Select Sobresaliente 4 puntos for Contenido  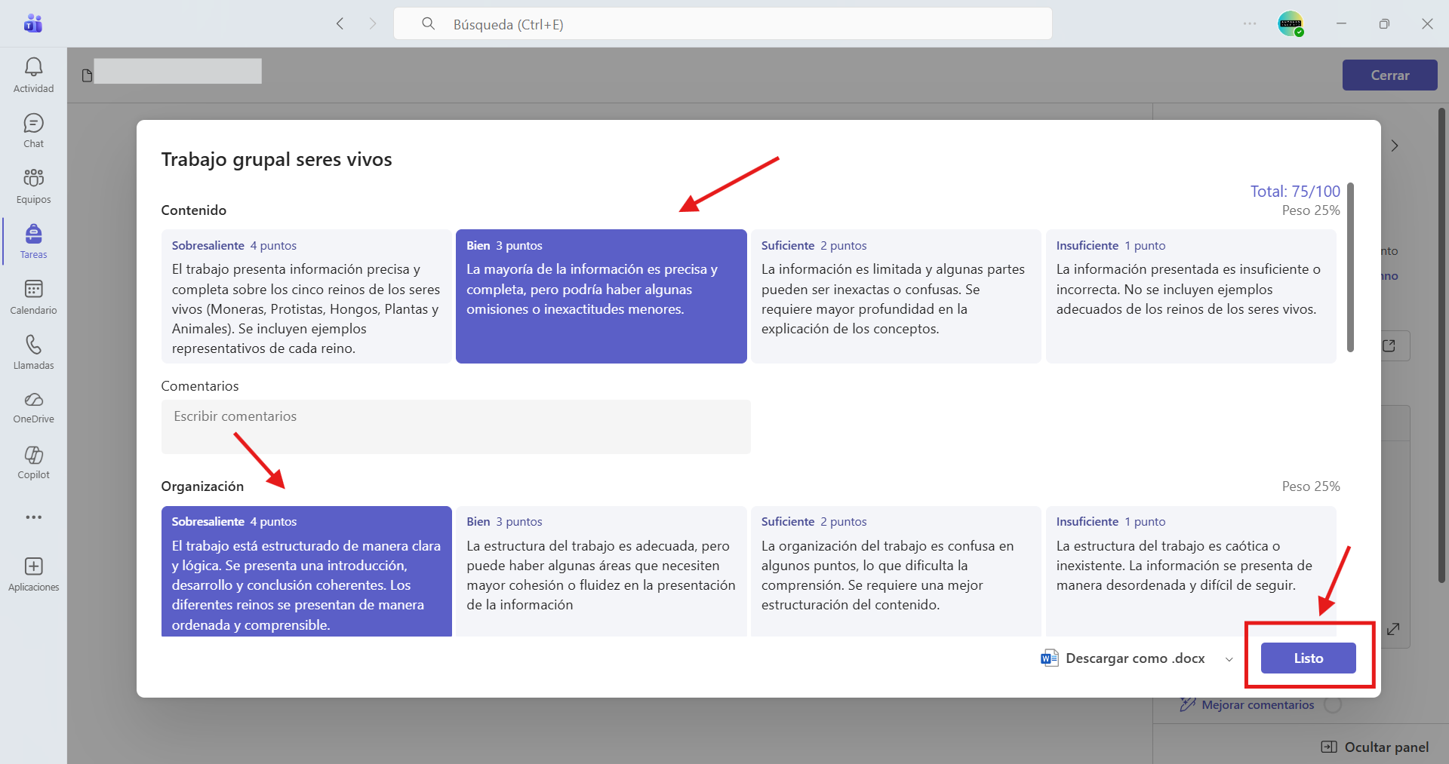(306, 296)
